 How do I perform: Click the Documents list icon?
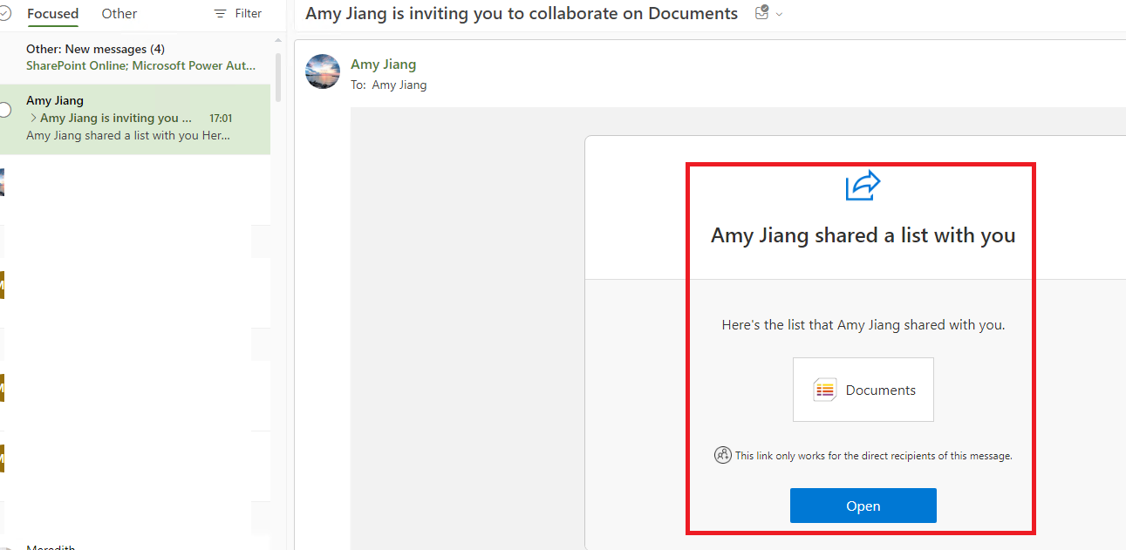coord(824,390)
